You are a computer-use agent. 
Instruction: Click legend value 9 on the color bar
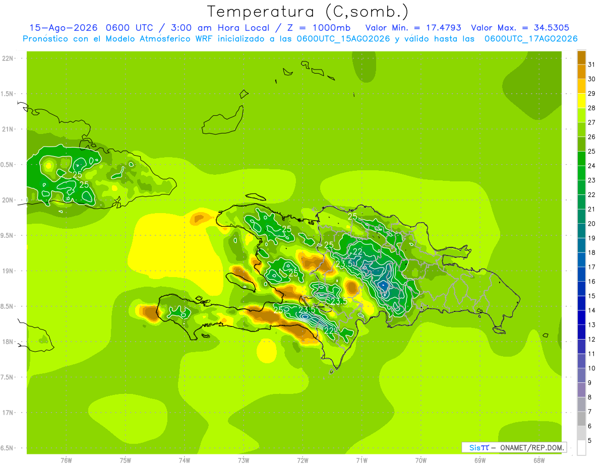(x=589, y=383)
